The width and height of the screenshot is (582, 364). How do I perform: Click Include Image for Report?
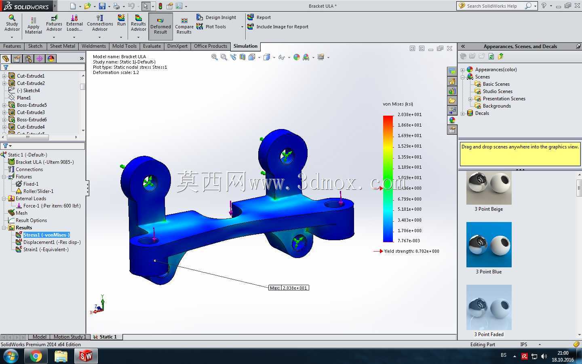pos(278,27)
